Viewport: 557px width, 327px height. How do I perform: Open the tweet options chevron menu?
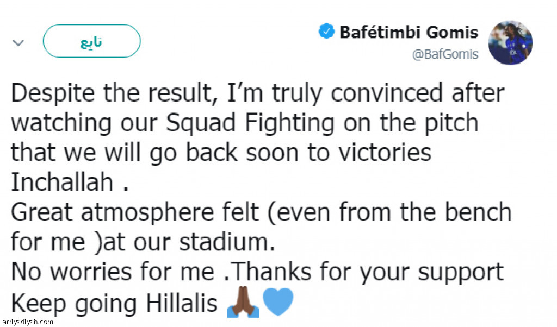pyautogui.click(x=18, y=42)
